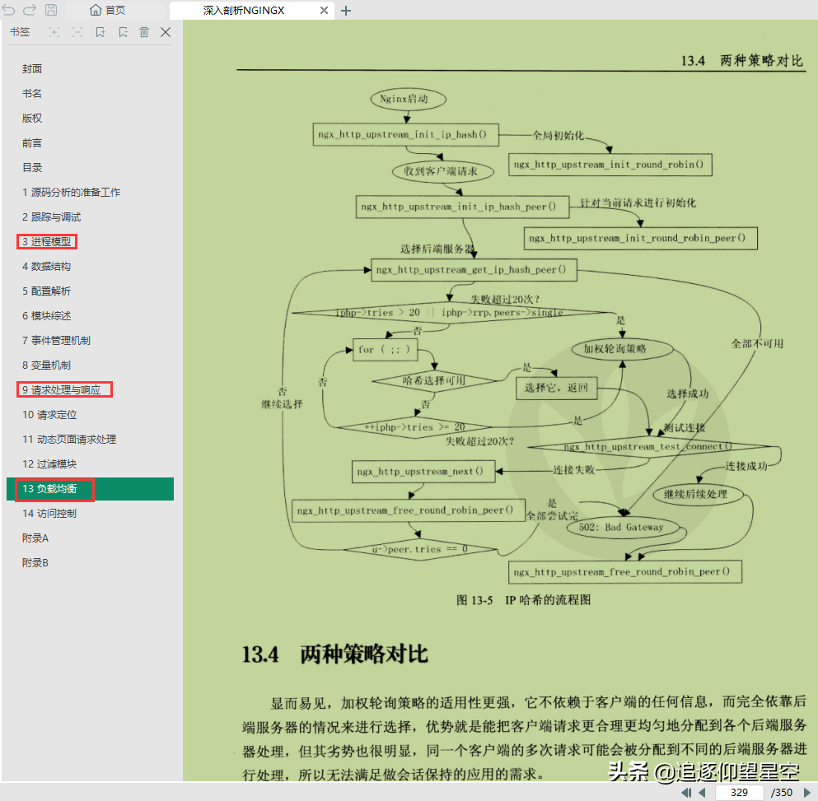The image size is (818, 801).
Task: Click the undo arrow icon
Action: click(x=9, y=10)
